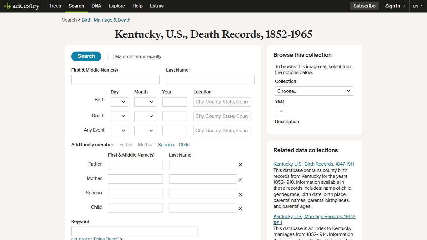
Task: Add Spouse family member link
Action: 166,145
